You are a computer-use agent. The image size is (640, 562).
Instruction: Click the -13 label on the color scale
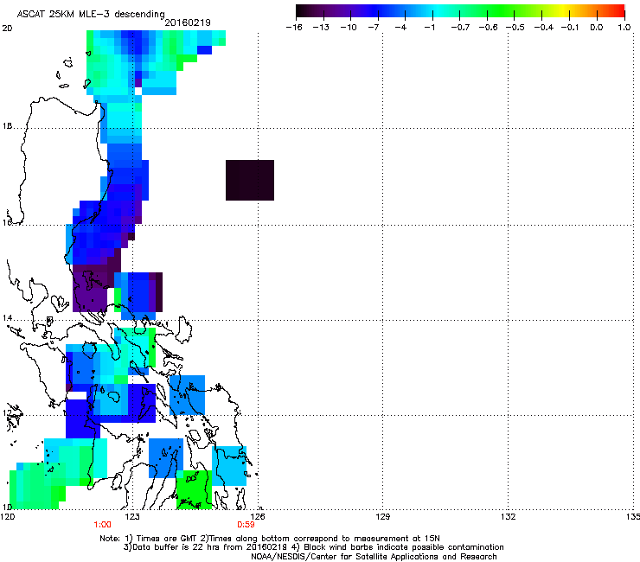[321, 28]
